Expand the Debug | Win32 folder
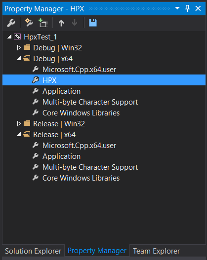 [x=19, y=48]
